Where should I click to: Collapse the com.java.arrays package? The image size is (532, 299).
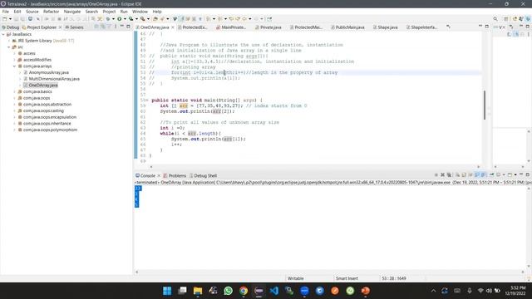(x=15, y=66)
